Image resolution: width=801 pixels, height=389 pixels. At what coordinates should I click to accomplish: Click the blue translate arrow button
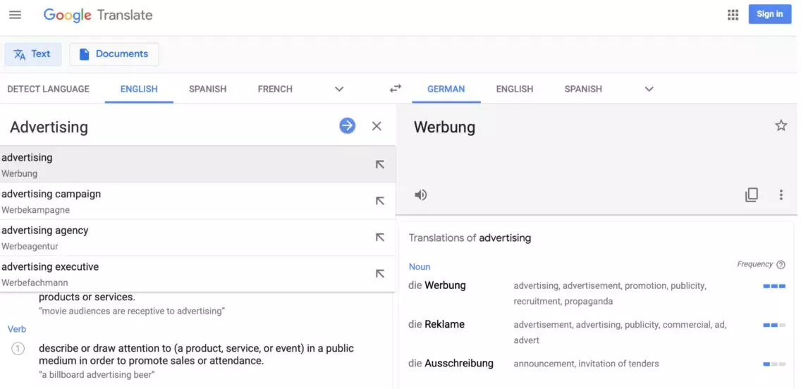pyautogui.click(x=347, y=126)
